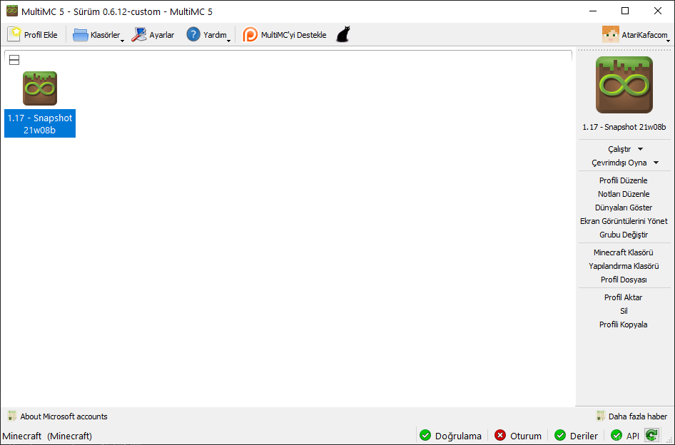The image size is (675, 445).
Task: Open Ayarlar settings
Action: tap(153, 35)
